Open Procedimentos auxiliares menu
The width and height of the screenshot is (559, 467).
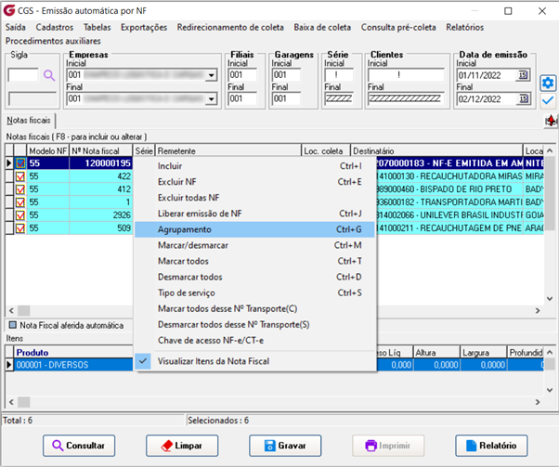tap(53, 41)
